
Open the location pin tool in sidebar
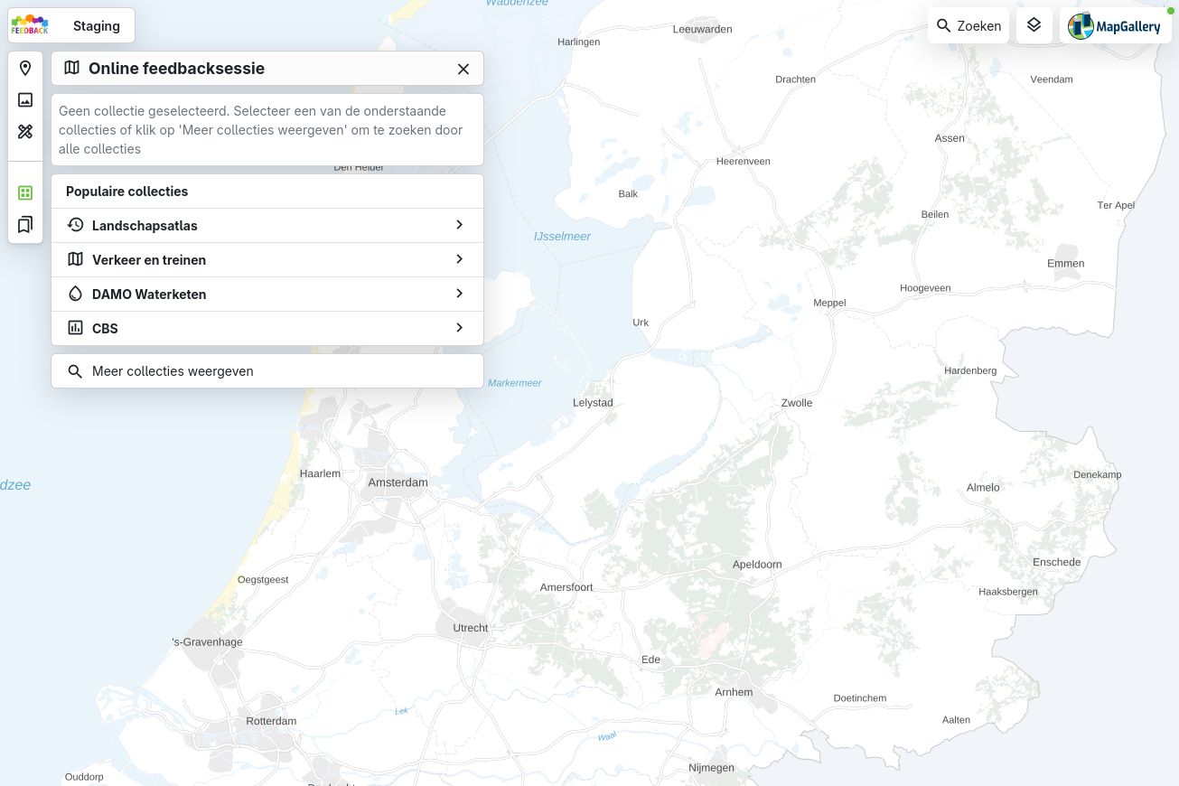click(25, 69)
